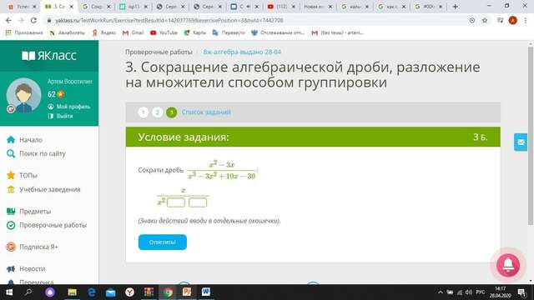The width and height of the screenshot is (534, 300).
Task: Click the browser reload icon
Action: (33, 20)
